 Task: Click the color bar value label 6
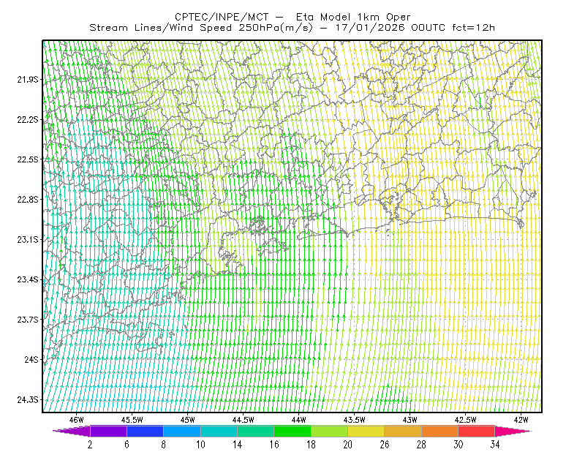point(127,445)
